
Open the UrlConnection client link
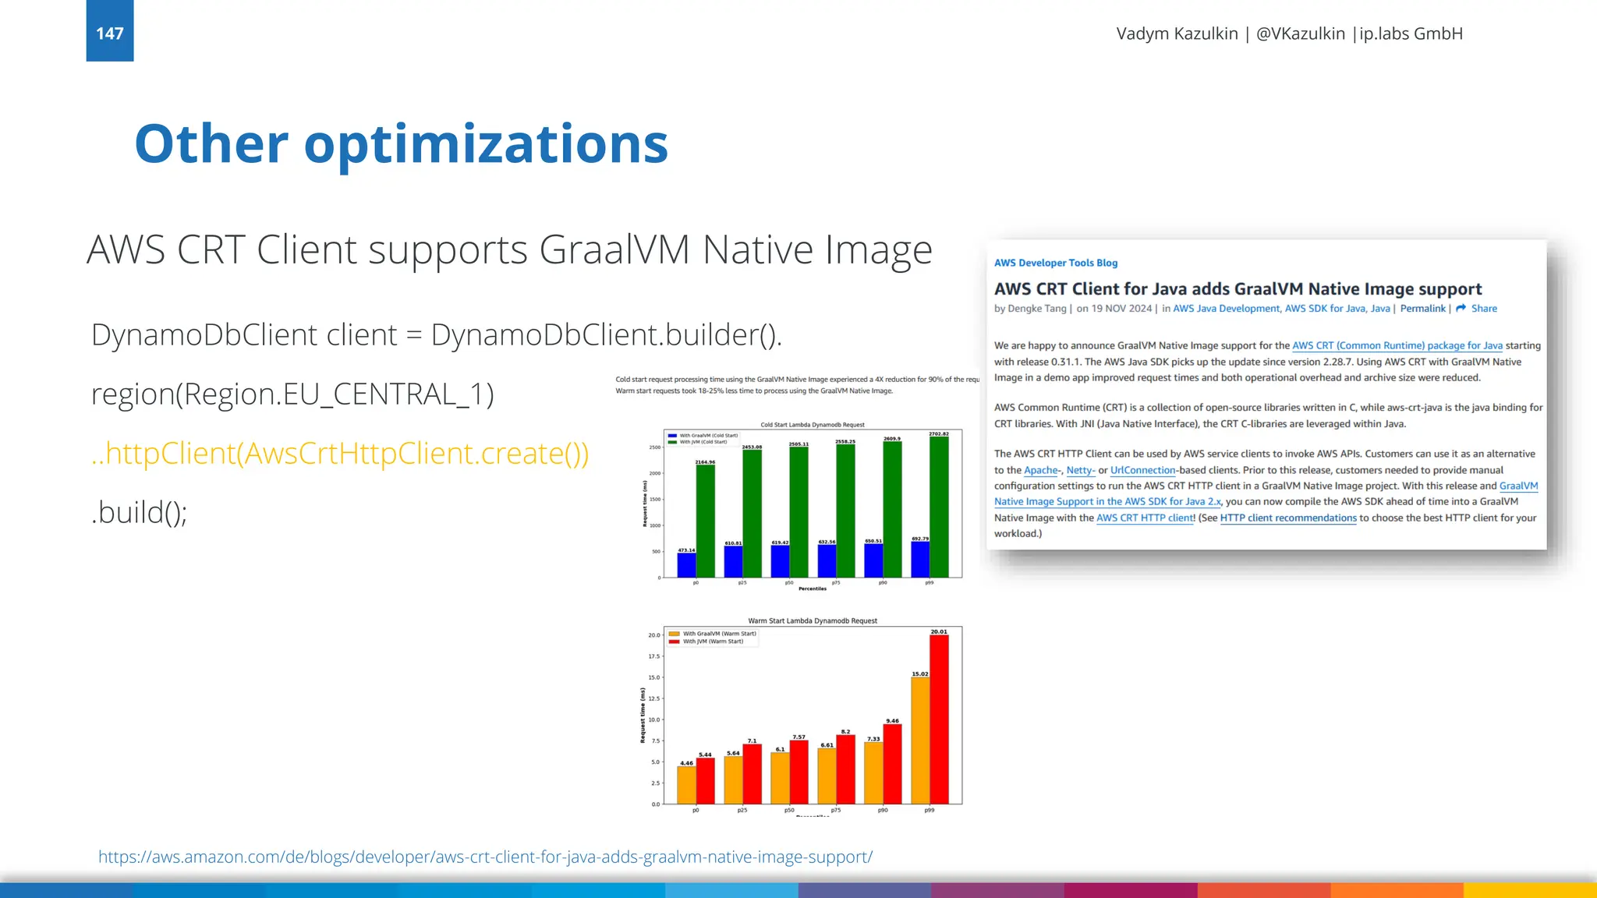coord(1142,470)
